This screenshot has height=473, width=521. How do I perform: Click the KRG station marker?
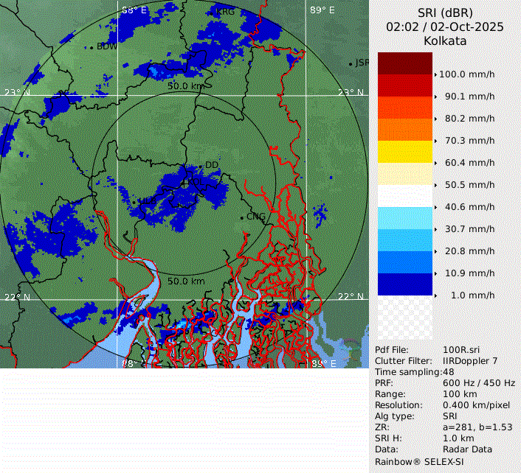[x=213, y=11]
